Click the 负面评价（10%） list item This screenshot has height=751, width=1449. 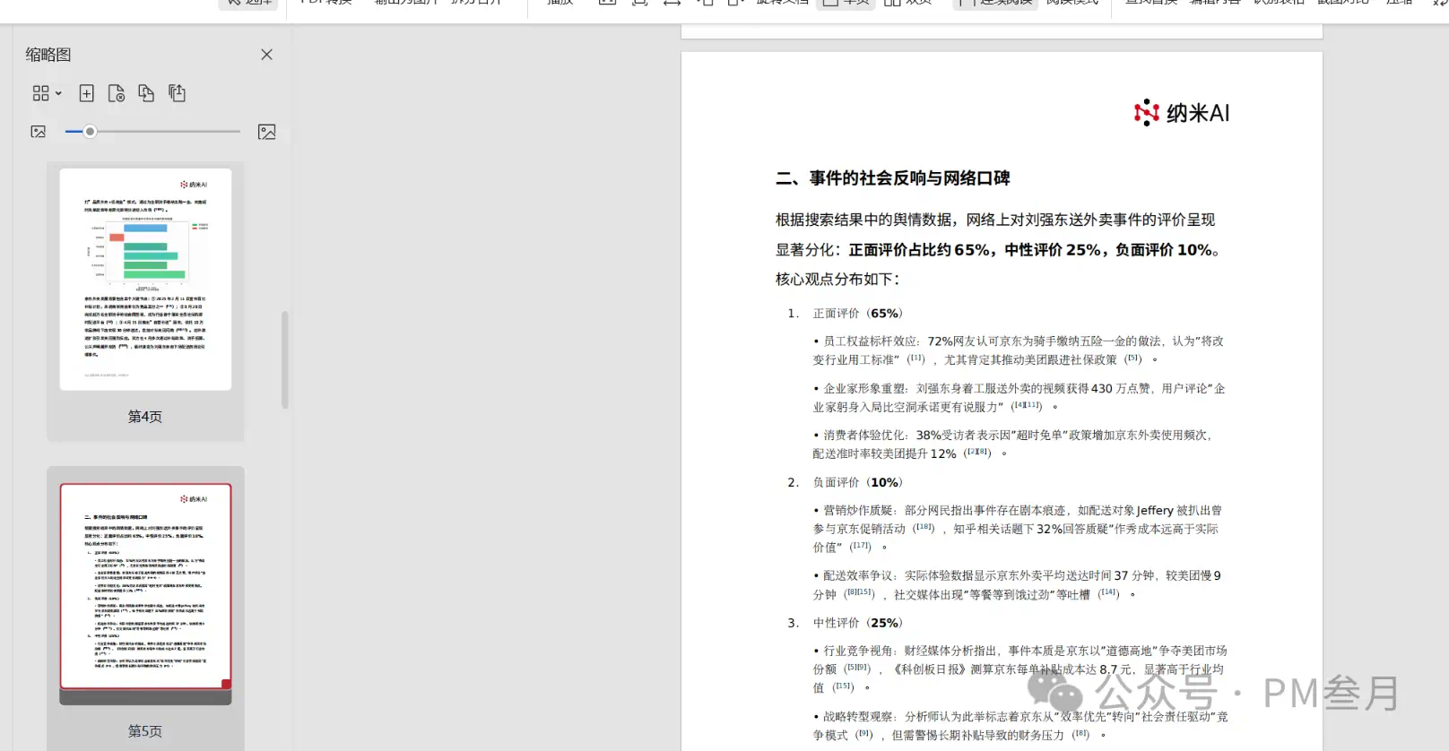click(858, 482)
